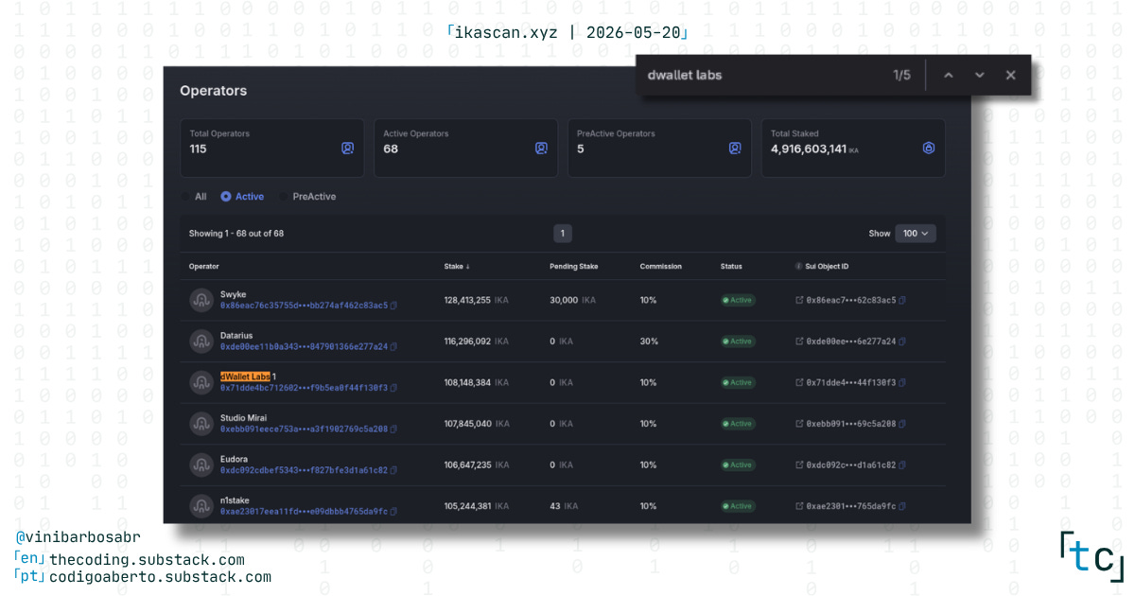This screenshot has width=1135, height=596.
Task: Click the Sui Object ID info icon
Action: [798, 267]
